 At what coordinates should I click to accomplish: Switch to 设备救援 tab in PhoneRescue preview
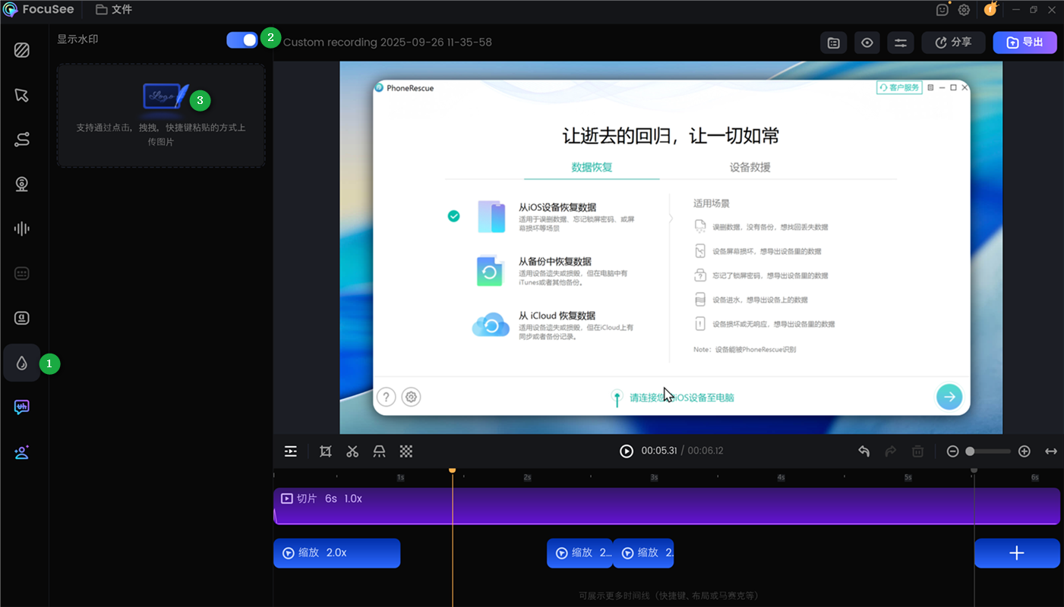pyautogui.click(x=750, y=167)
